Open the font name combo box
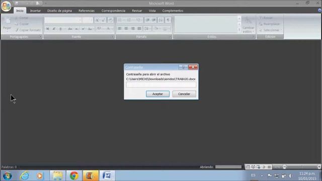The height and width of the screenshot is (181, 322). coord(63,20)
